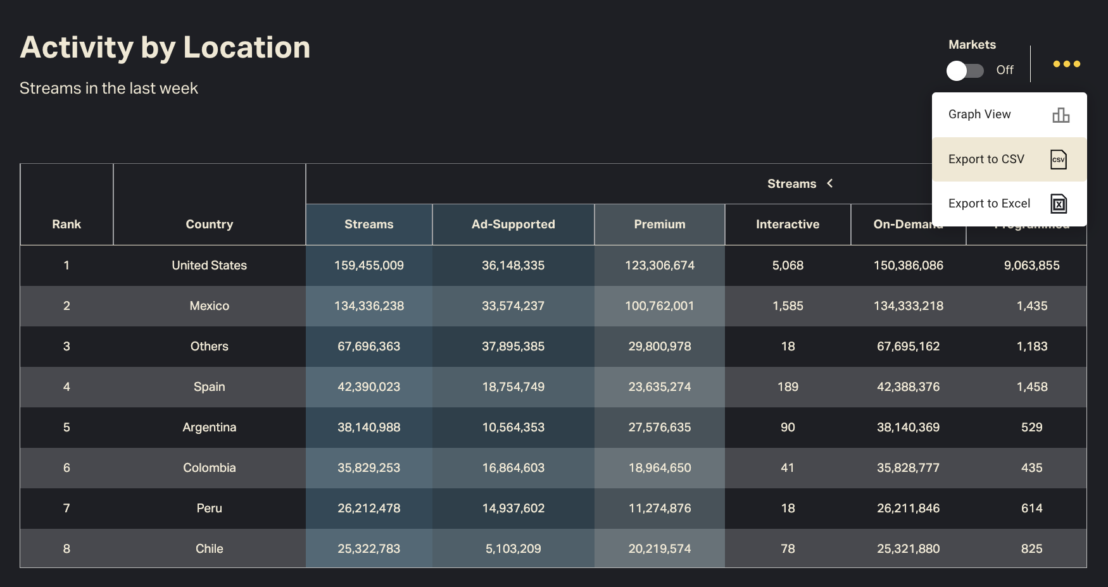
Task: Choose Export to Excel option
Action: (x=989, y=204)
